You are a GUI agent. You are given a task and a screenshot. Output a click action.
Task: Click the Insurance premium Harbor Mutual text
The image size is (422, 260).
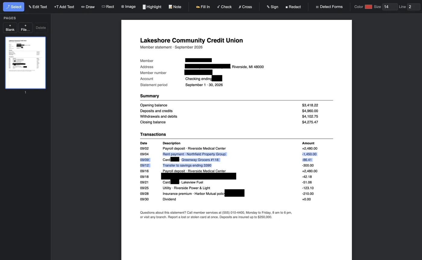194,194
